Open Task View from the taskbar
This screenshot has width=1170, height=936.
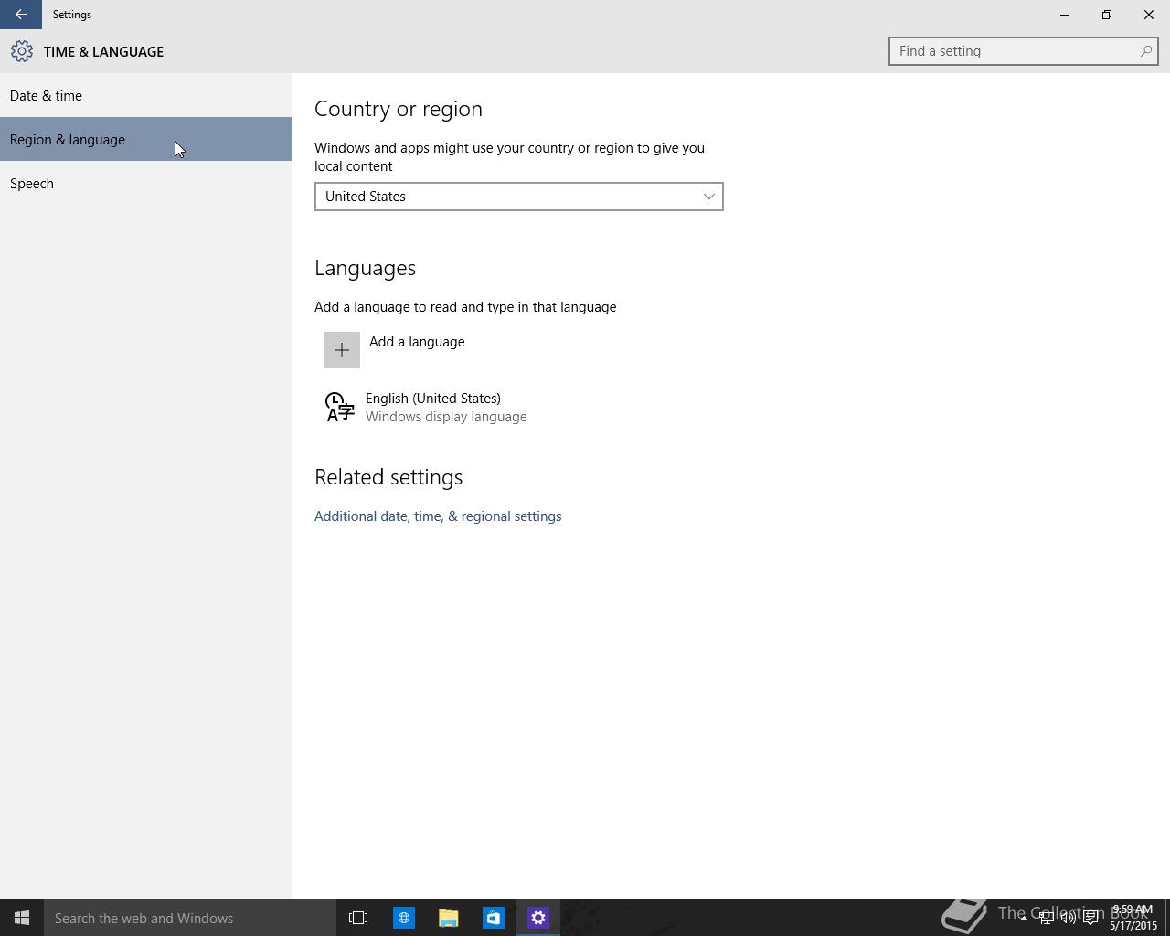point(358,918)
